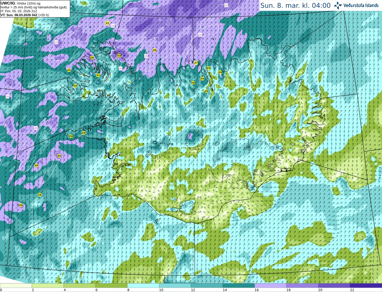Image resolution: width=382 pixels, height=292 pixels.
Task: Select the palest 0–2 m/s legend swatch
Action: point(16,285)
